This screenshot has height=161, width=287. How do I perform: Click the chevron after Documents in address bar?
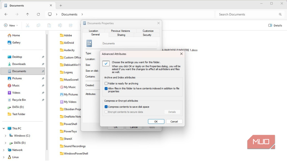tap(82, 14)
